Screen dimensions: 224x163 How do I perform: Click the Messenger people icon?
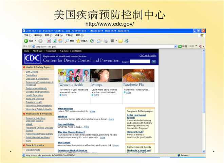click(126, 41)
